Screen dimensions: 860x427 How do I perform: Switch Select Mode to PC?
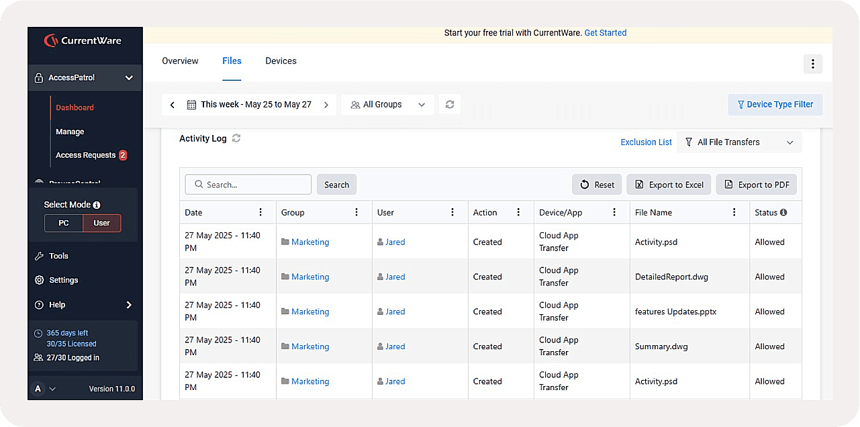click(64, 223)
